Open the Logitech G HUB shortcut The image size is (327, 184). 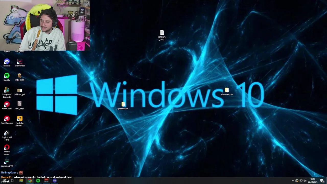(x=7, y=136)
